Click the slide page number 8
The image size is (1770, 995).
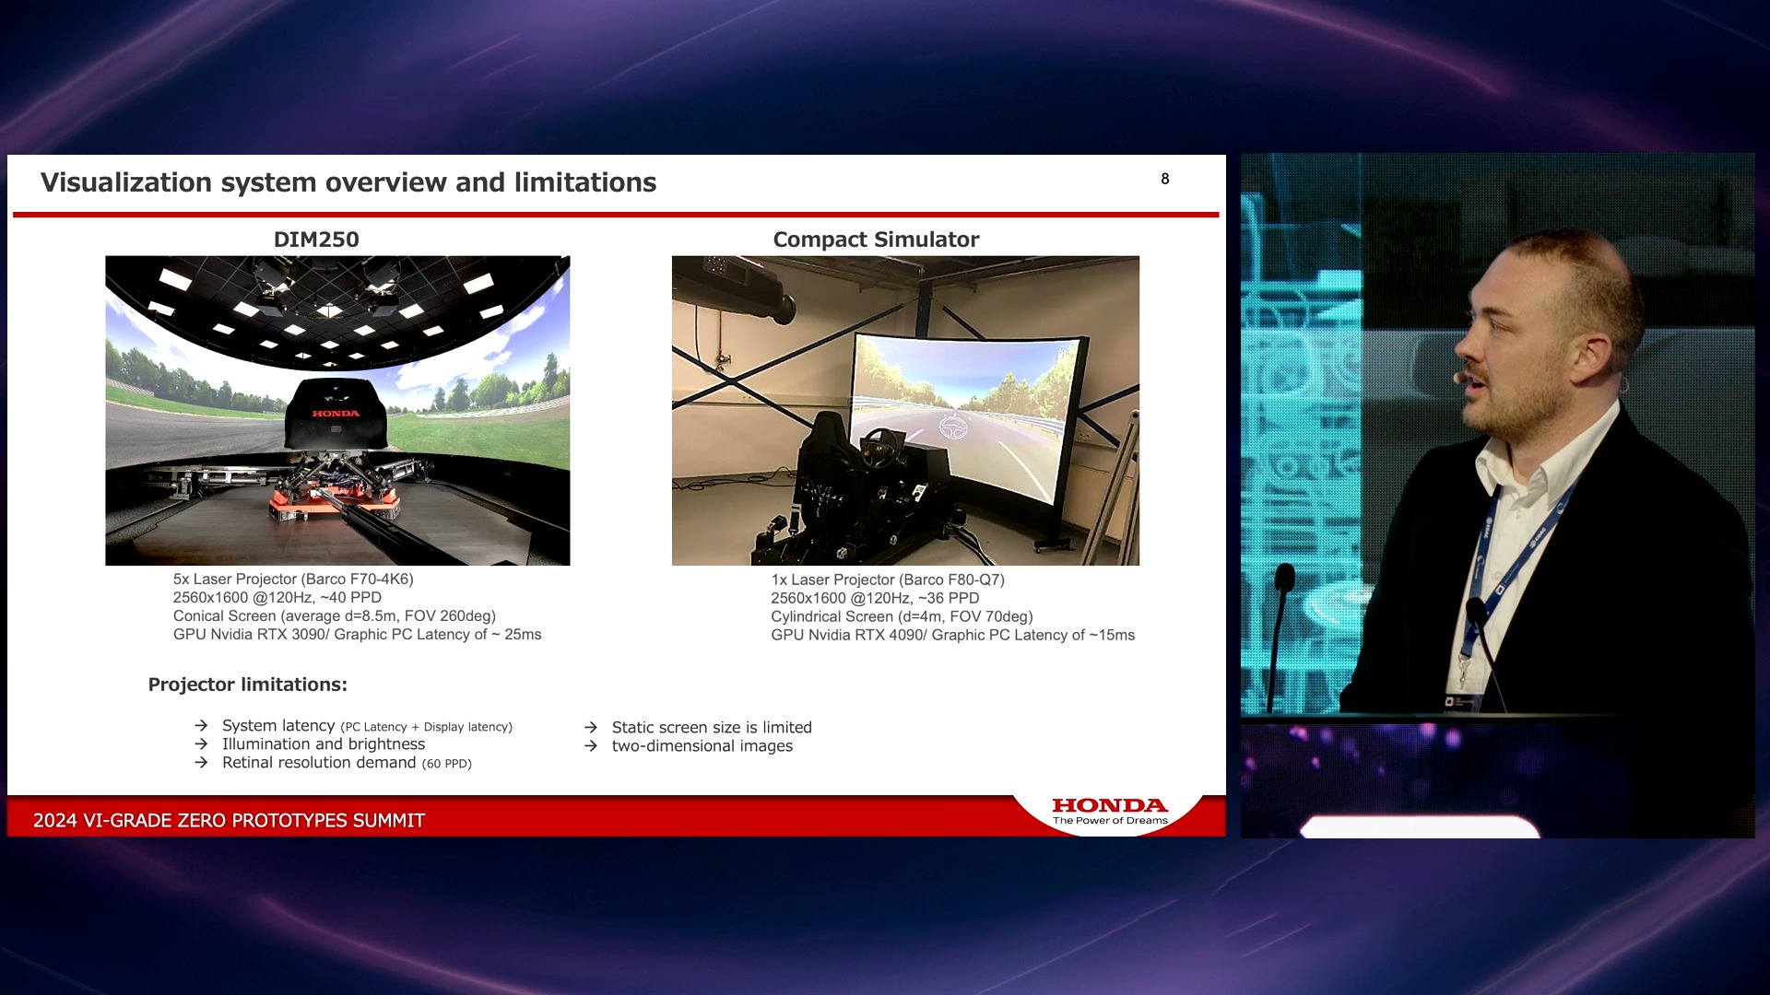1164,179
